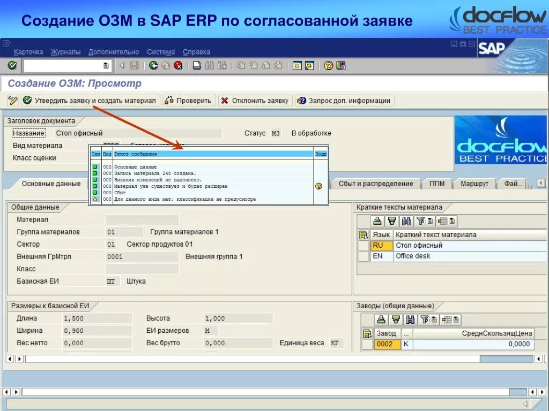The width and height of the screenshot is (549, 411).
Task: Select message 'Никаких изменений не выполнено.'
Action: [x=158, y=180]
